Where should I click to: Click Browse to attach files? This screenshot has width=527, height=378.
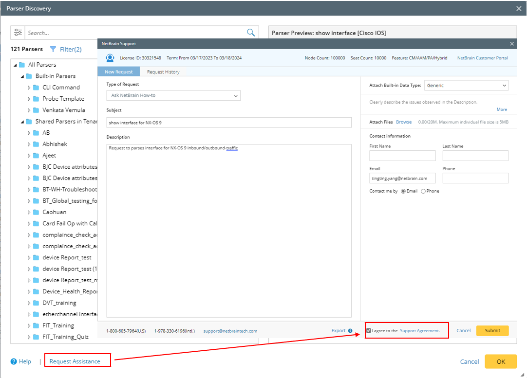(403, 122)
